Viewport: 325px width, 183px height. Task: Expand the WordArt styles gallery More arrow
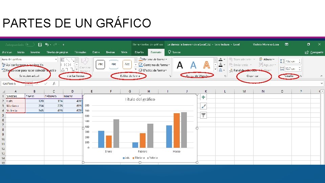point(215,69)
